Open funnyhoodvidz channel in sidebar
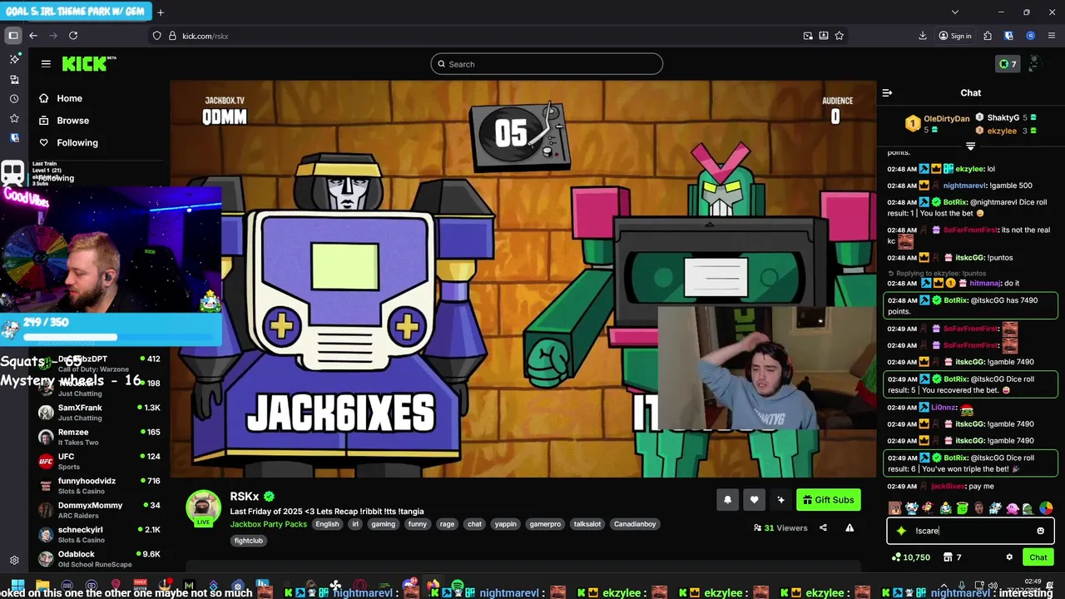The height and width of the screenshot is (599, 1065). pos(100,485)
